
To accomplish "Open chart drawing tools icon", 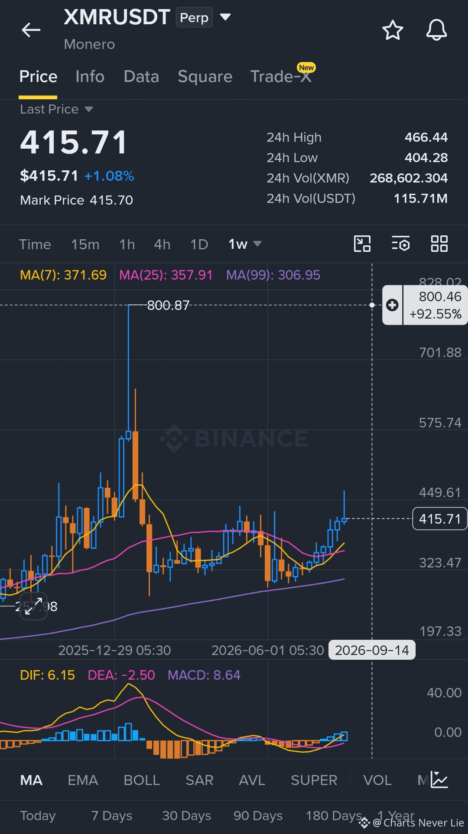I will tap(362, 244).
